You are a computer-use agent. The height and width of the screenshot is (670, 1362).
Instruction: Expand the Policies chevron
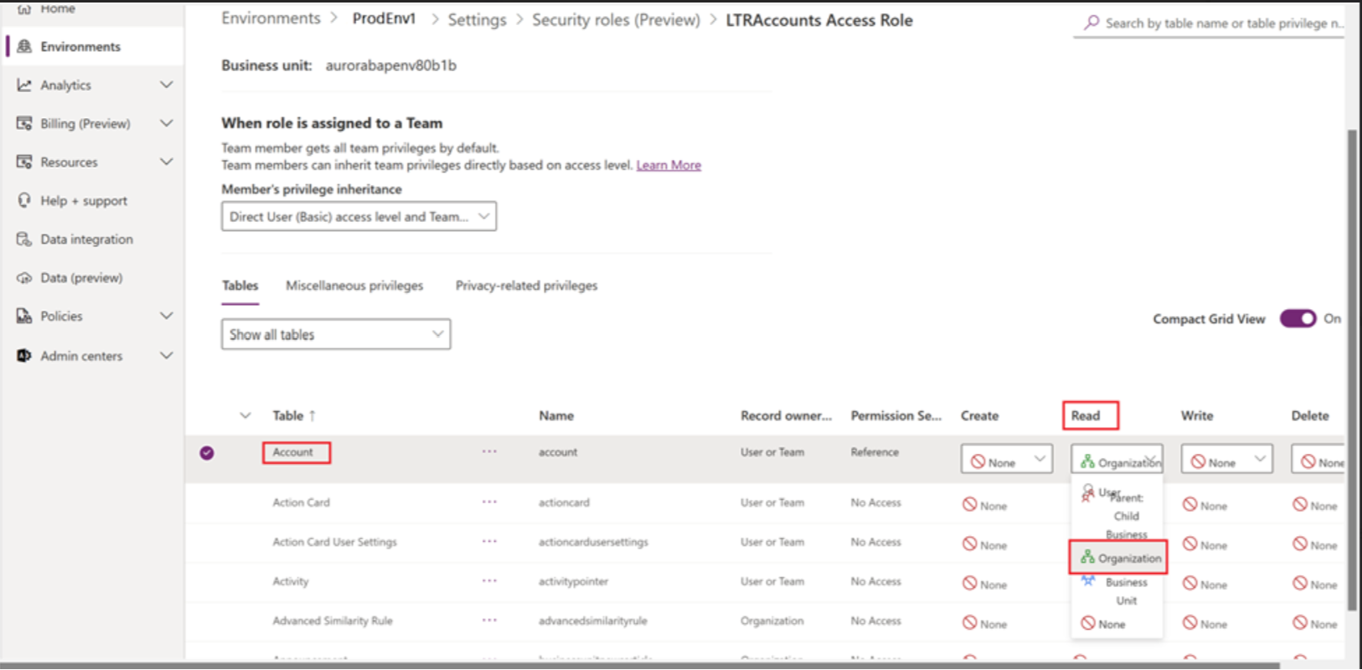coord(167,317)
